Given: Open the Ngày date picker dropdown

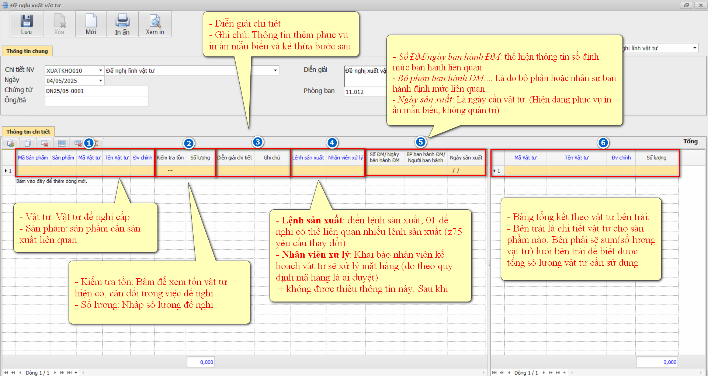Looking at the screenshot, I should point(100,81).
